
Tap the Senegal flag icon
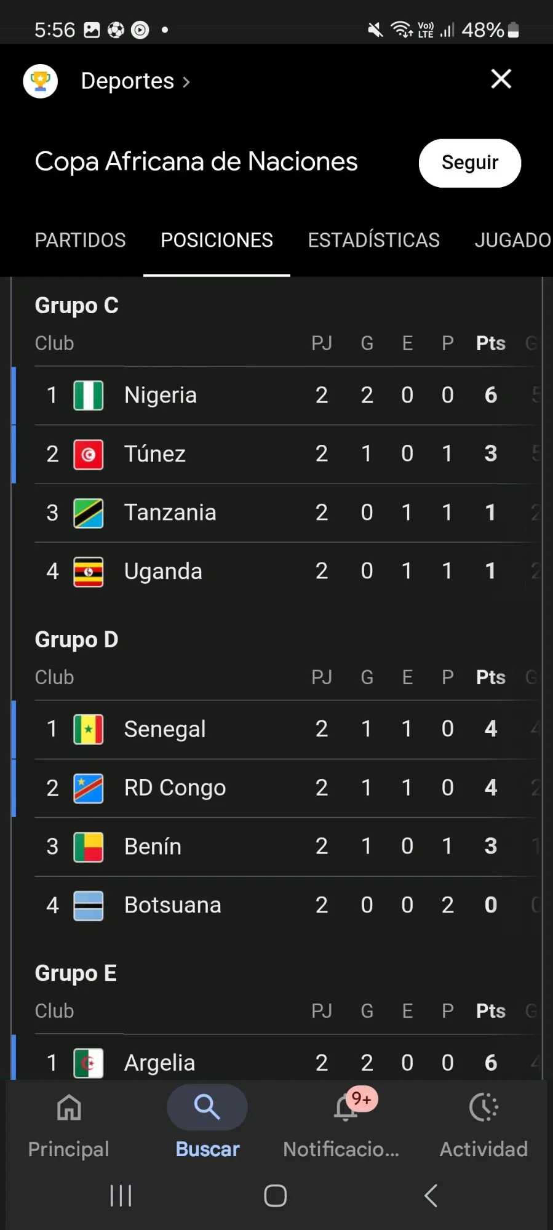89,729
